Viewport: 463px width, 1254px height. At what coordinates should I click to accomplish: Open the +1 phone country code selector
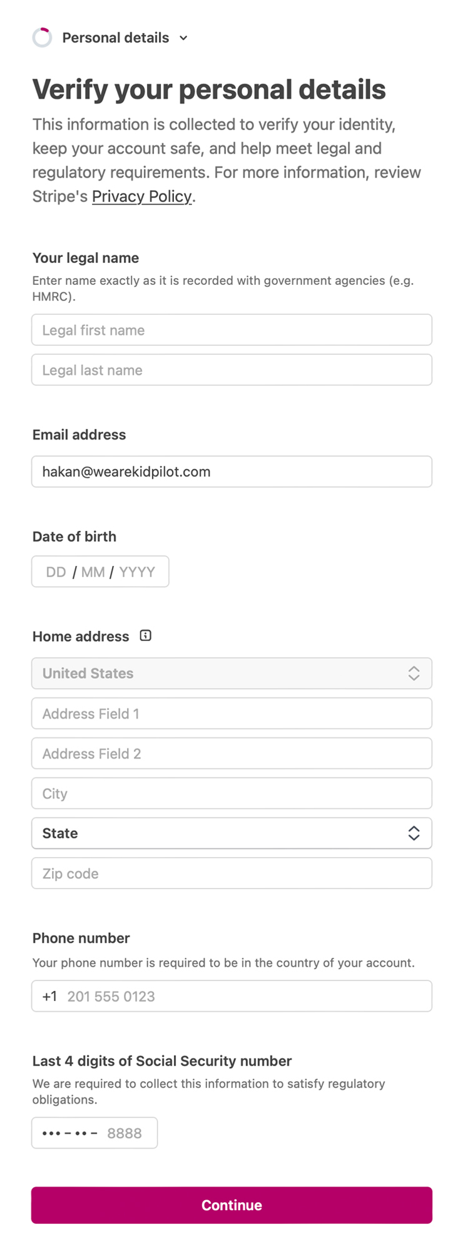[x=49, y=996]
